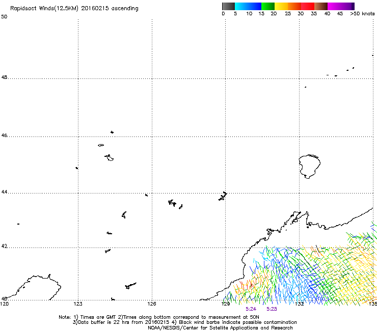Click the 126 longitude axis label
Screen dimensions: 377x331
click(152, 304)
